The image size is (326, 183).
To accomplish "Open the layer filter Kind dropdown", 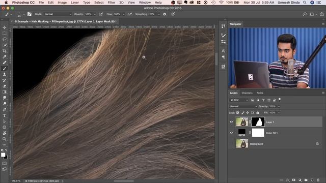I will [x=239, y=100].
